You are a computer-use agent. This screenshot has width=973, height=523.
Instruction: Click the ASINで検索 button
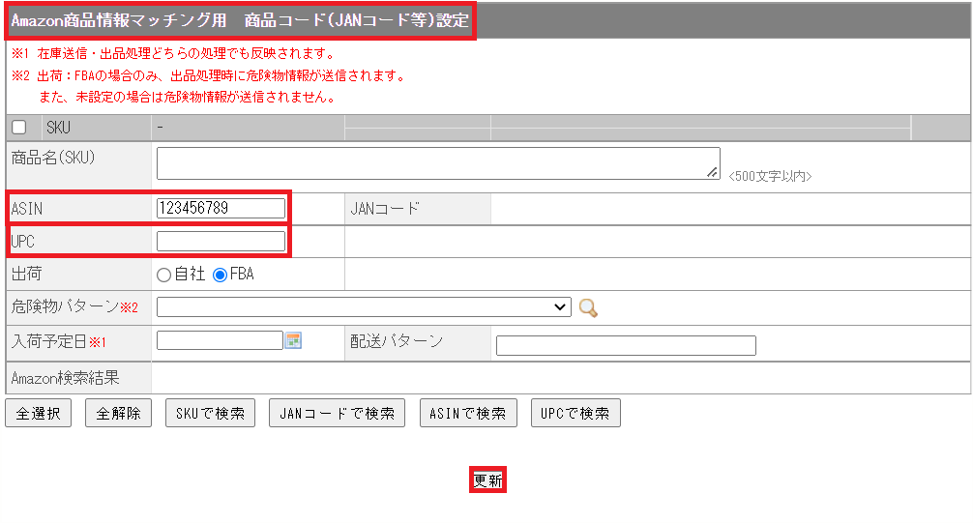[468, 413]
